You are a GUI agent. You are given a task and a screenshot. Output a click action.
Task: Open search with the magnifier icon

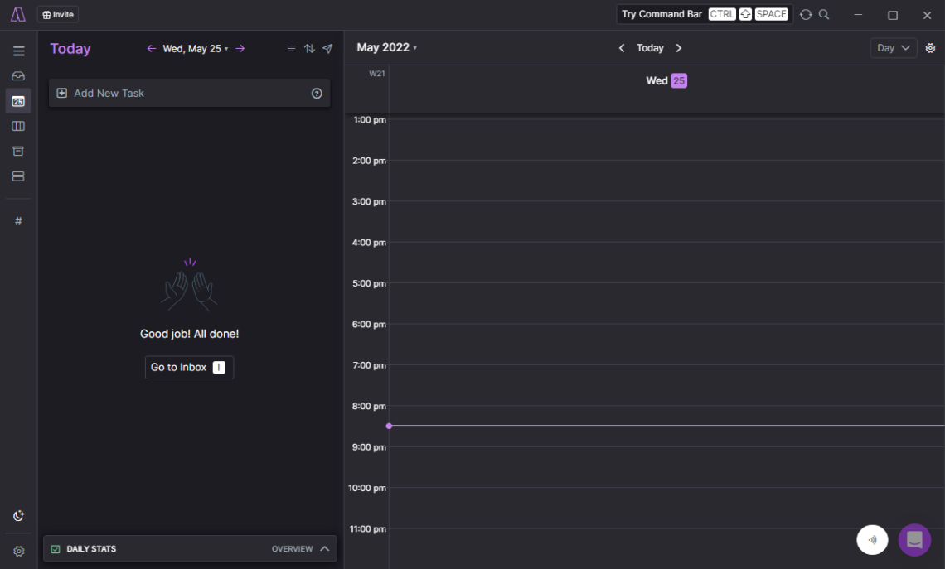pos(823,14)
